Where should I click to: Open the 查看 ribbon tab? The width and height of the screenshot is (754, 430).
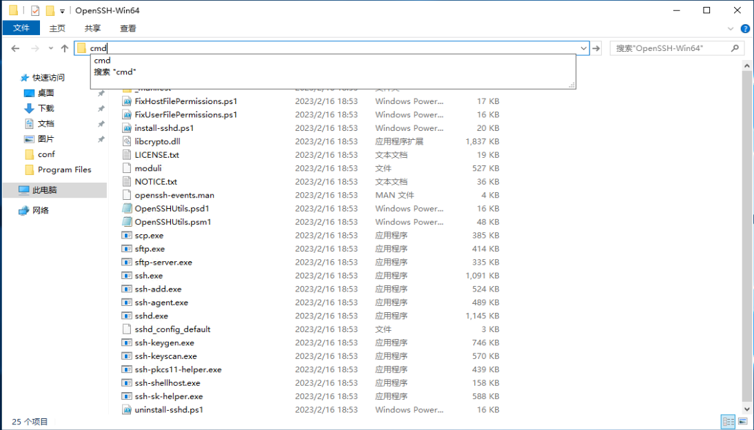point(128,28)
